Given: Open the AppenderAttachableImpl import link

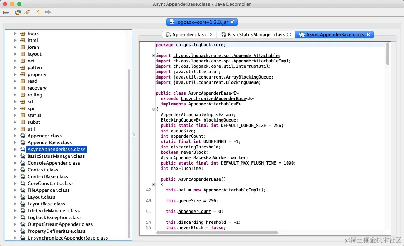Looking at the screenshot, I should [231, 61].
